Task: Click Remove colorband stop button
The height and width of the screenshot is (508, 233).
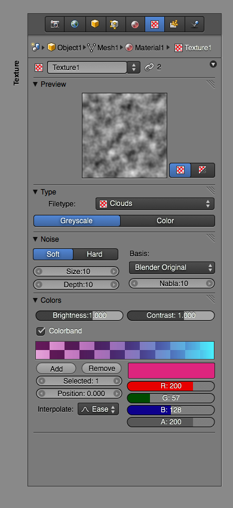Action: click(102, 369)
